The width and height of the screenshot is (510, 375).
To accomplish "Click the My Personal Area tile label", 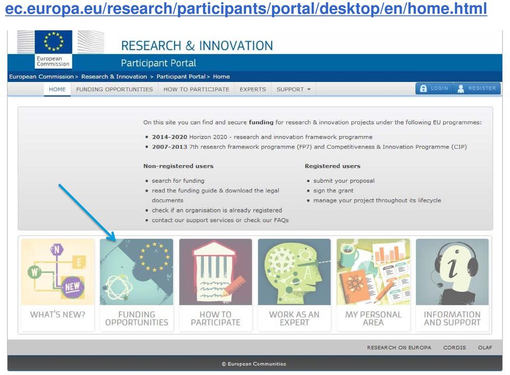I will [373, 318].
